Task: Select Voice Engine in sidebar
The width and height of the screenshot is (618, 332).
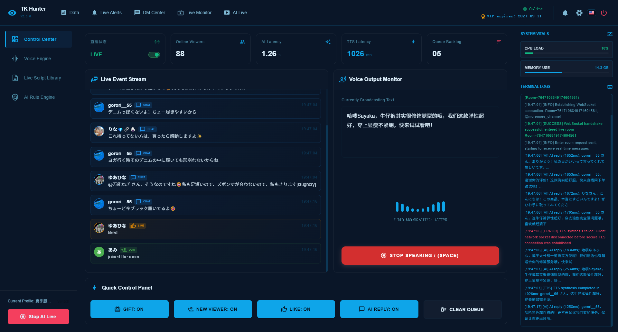Action: pyautogui.click(x=39, y=59)
